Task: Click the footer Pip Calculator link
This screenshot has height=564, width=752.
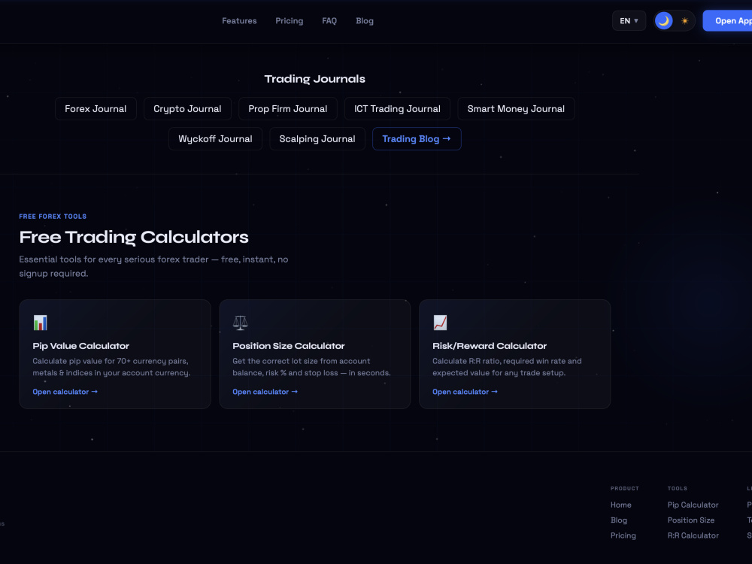Action: point(693,505)
